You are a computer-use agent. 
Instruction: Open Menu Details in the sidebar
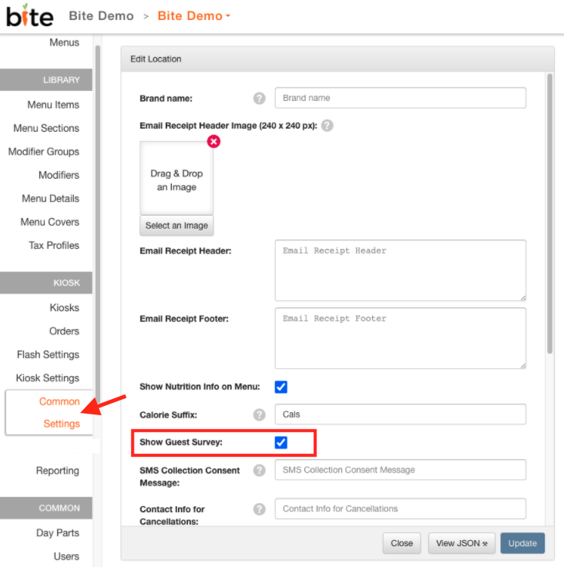(x=50, y=199)
